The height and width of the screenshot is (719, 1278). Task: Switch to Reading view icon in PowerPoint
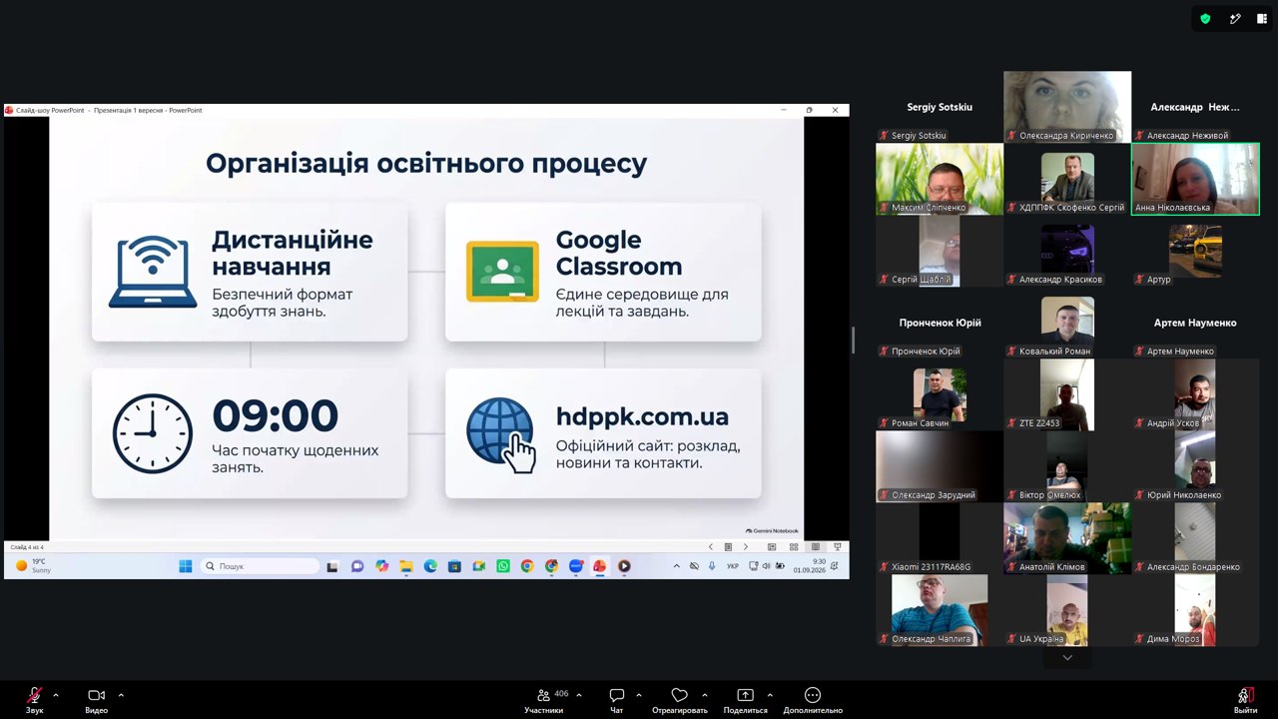click(816, 547)
